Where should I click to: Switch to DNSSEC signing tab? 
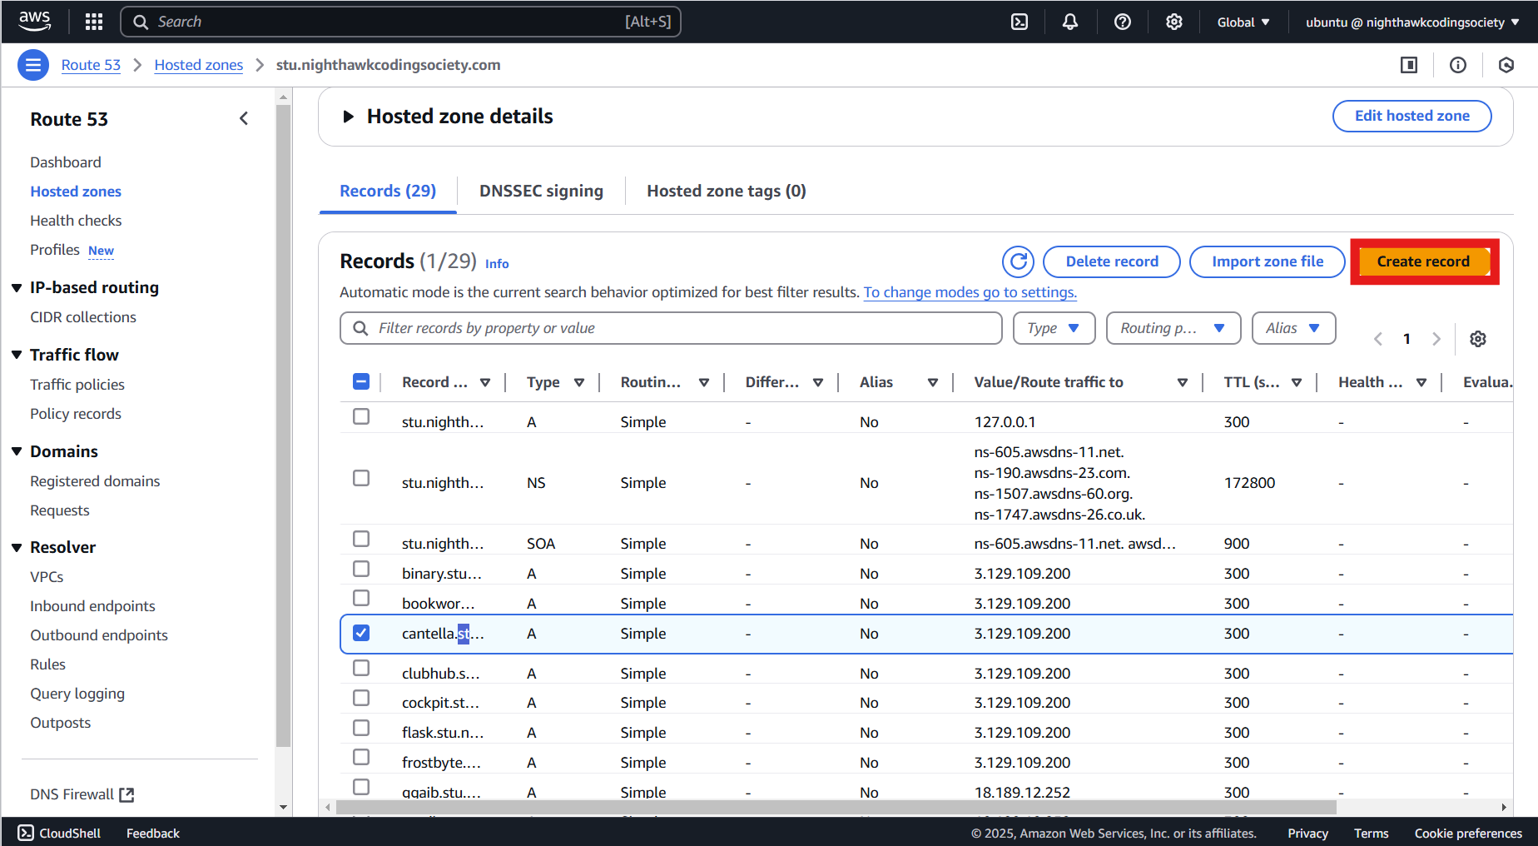coord(541,192)
